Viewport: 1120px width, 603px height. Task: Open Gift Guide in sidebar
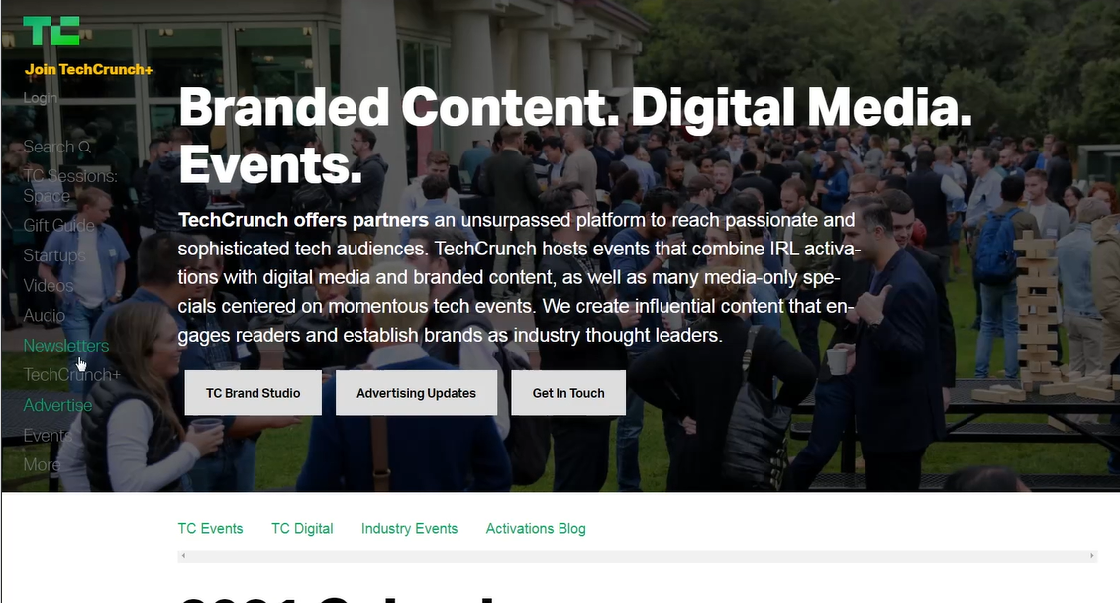(58, 225)
